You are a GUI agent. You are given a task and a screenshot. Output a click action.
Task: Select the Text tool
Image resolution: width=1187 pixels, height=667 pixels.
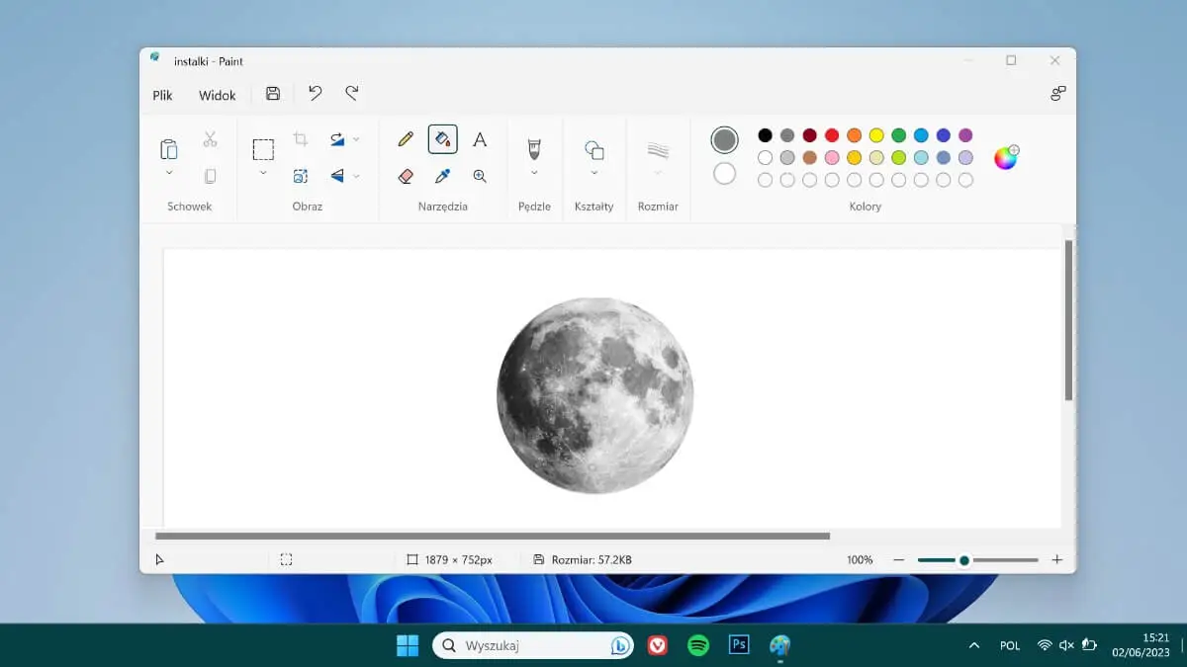pyautogui.click(x=480, y=139)
